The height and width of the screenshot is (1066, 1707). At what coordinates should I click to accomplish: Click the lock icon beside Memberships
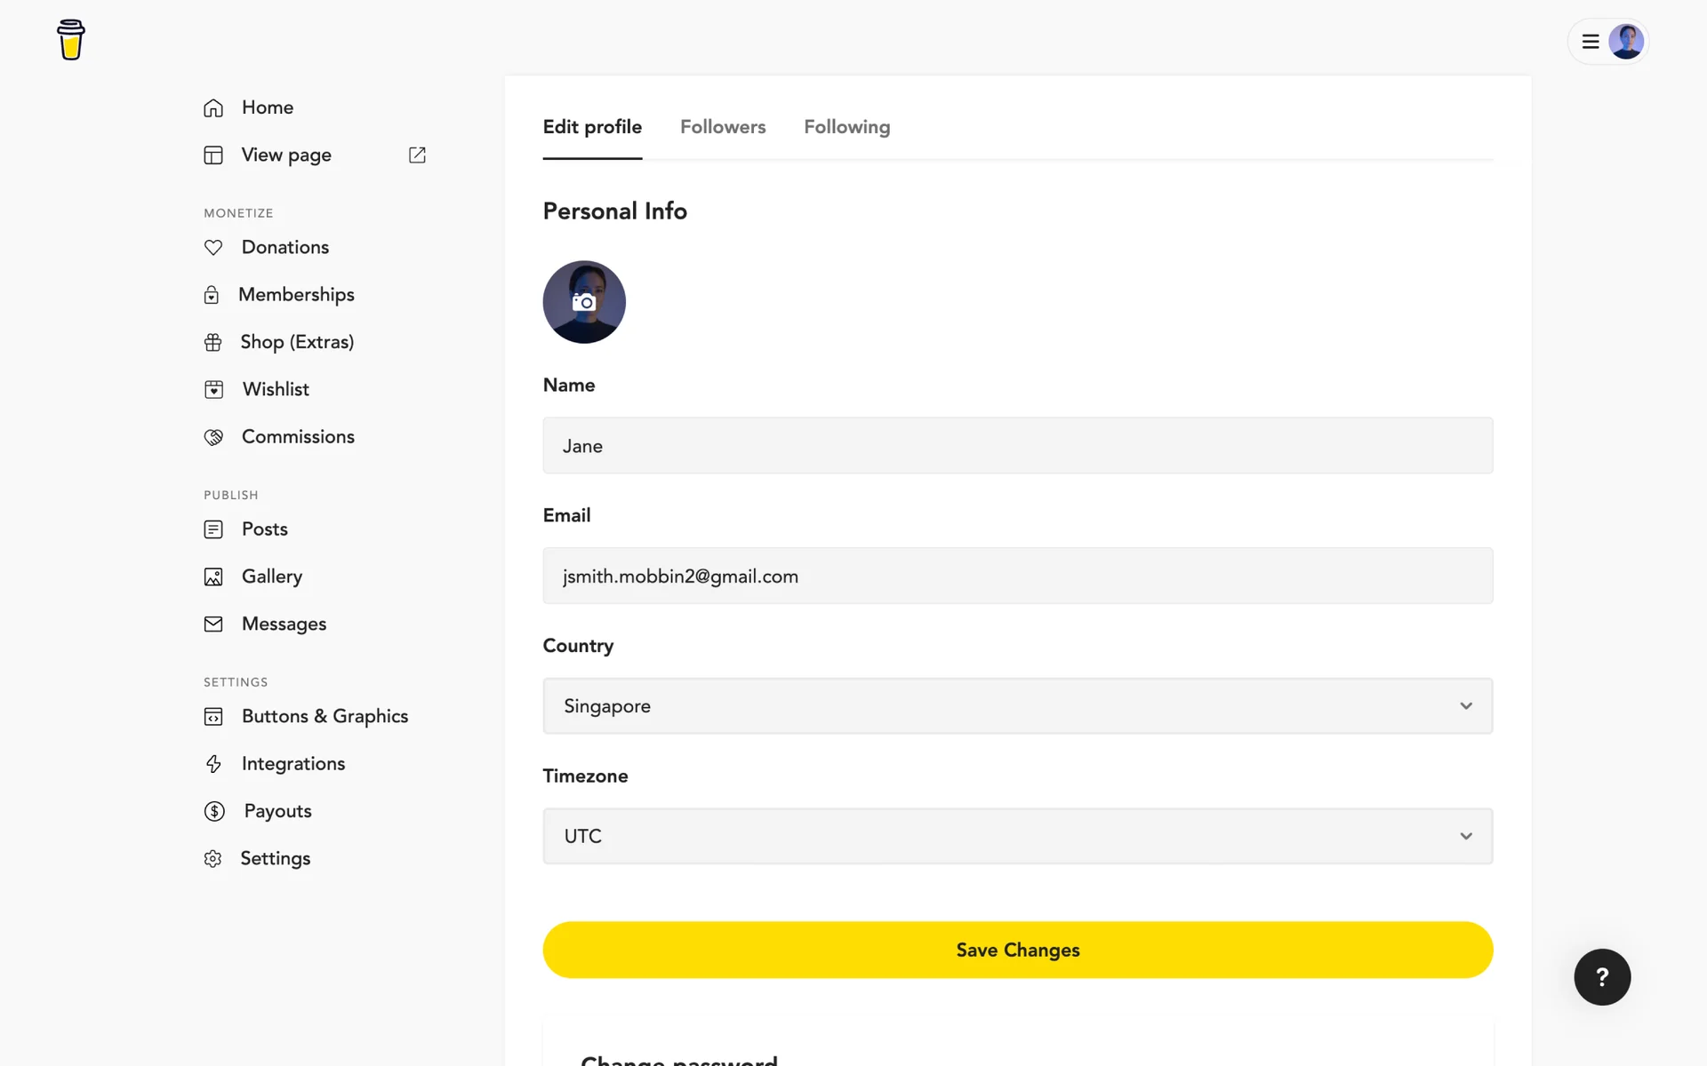[x=212, y=295]
